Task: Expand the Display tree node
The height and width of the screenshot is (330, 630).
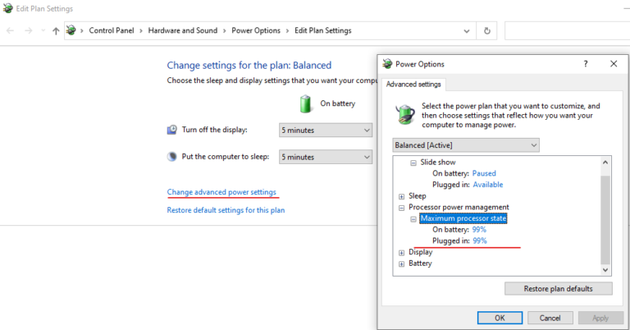Action: (401, 252)
